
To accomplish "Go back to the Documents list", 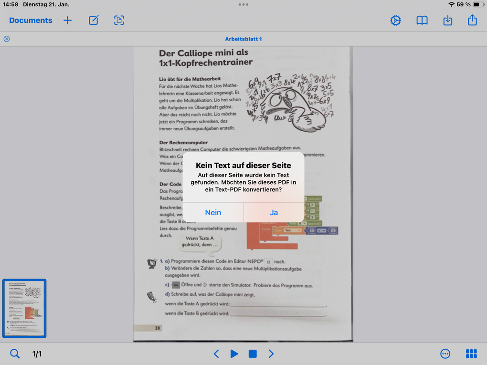I will point(31,21).
